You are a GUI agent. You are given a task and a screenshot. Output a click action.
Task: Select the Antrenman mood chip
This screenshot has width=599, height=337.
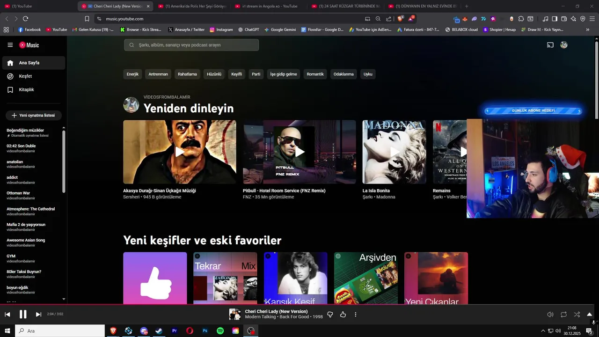coord(158,74)
